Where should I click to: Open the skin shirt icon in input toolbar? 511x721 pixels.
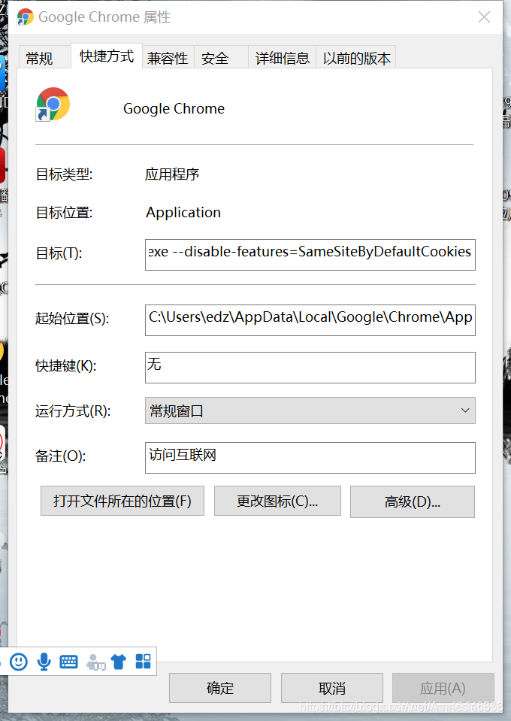click(119, 662)
